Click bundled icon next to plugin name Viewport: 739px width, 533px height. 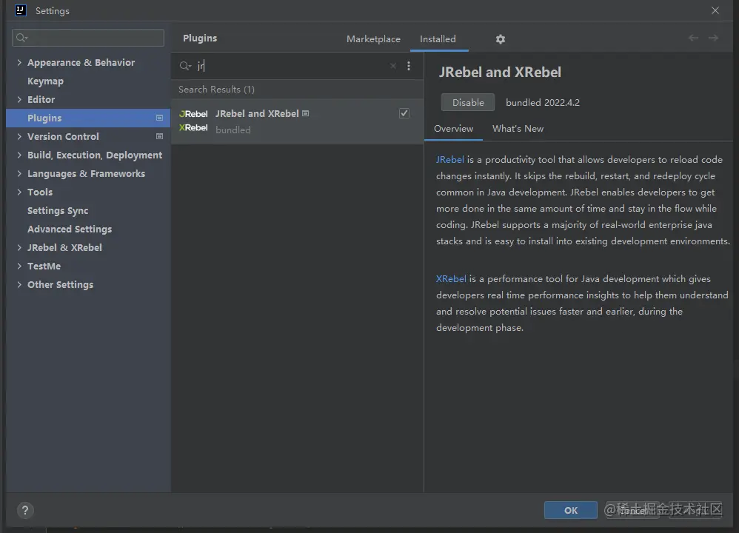(305, 113)
